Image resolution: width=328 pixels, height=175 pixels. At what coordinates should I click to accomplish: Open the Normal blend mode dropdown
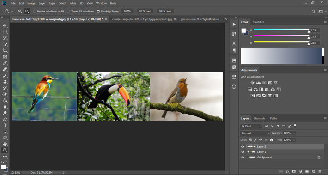tap(255, 133)
